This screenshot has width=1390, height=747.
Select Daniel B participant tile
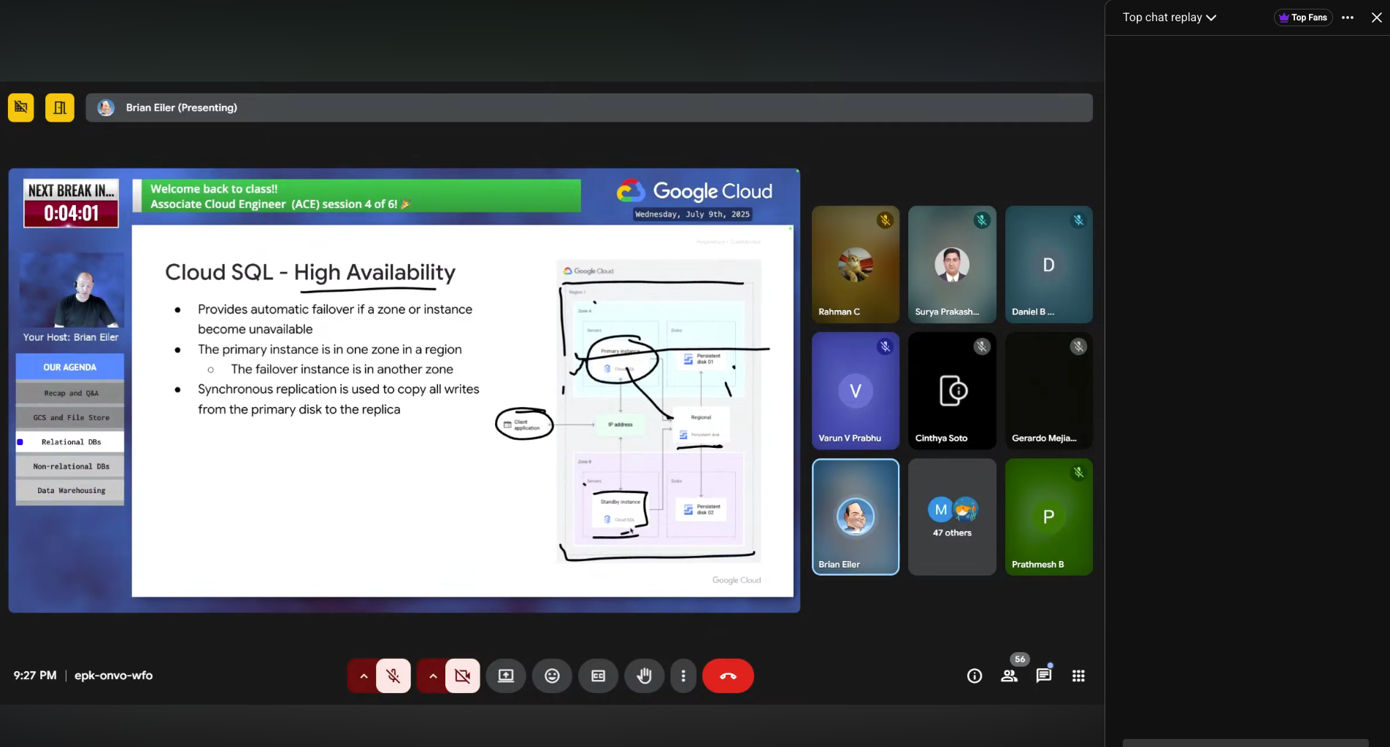[1048, 265]
